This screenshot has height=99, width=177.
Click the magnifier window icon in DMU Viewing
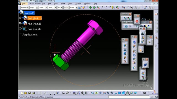pos(137,26)
